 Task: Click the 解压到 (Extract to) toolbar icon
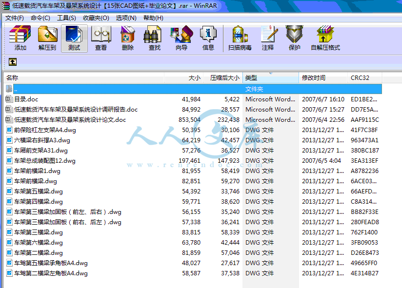click(x=48, y=34)
